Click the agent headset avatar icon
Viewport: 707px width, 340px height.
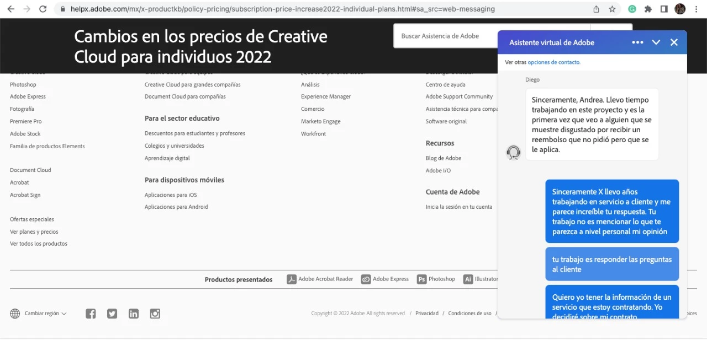514,153
